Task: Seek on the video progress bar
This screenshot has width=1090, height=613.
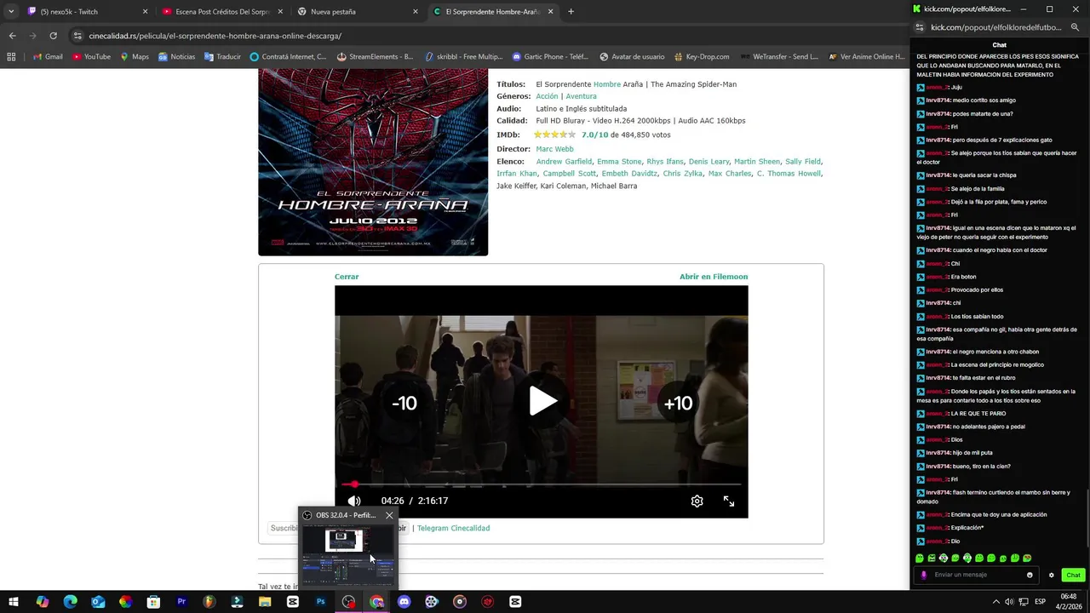Action: point(542,484)
